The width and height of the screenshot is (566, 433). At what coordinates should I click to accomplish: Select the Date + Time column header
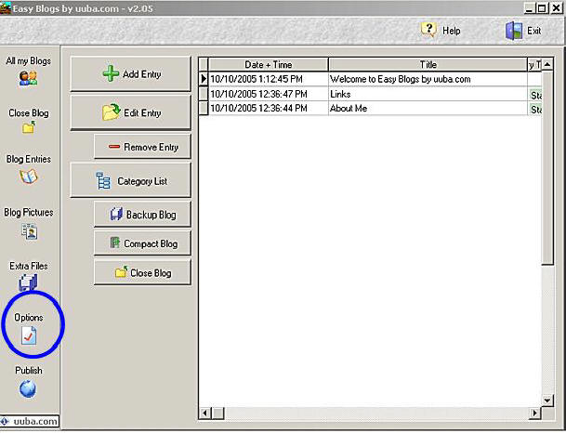coord(269,65)
